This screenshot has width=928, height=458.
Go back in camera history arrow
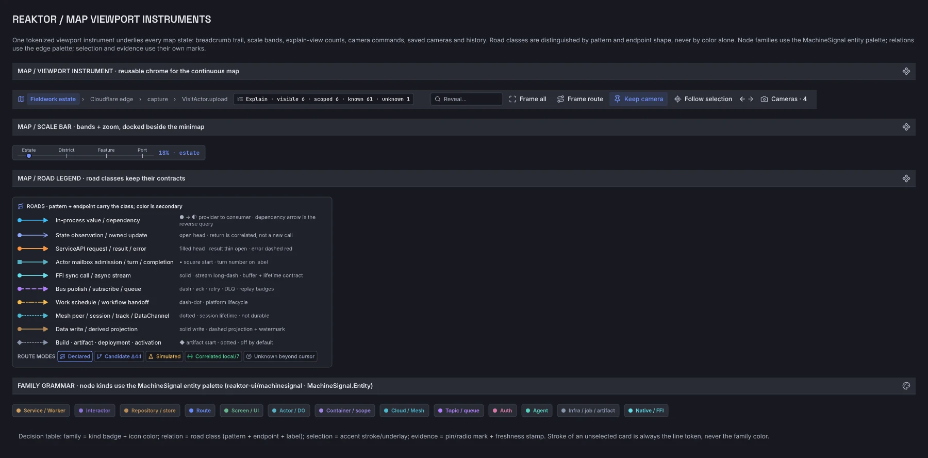[742, 99]
